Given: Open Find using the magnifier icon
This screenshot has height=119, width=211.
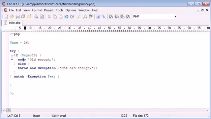Looking at the screenshot, I should click(x=79, y=17).
